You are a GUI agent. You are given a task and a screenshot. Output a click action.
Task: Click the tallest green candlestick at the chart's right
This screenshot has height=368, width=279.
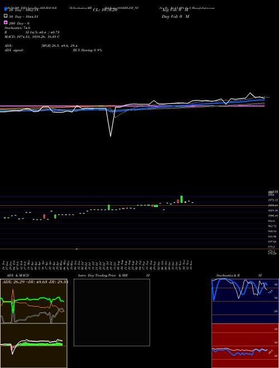coord(181,199)
